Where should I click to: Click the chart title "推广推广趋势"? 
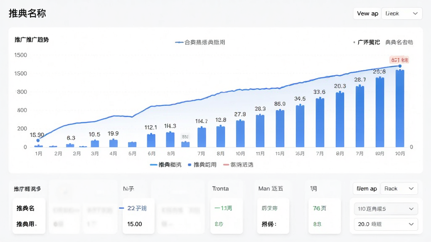pyautogui.click(x=32, y=40)
